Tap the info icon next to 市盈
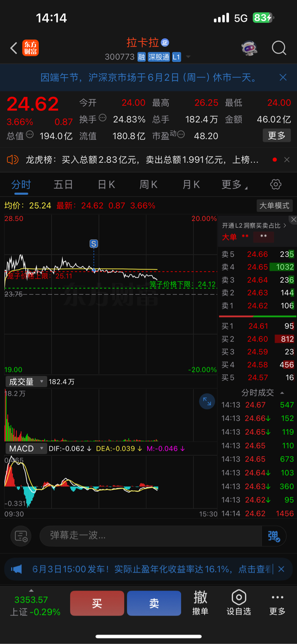 (181, 134)
